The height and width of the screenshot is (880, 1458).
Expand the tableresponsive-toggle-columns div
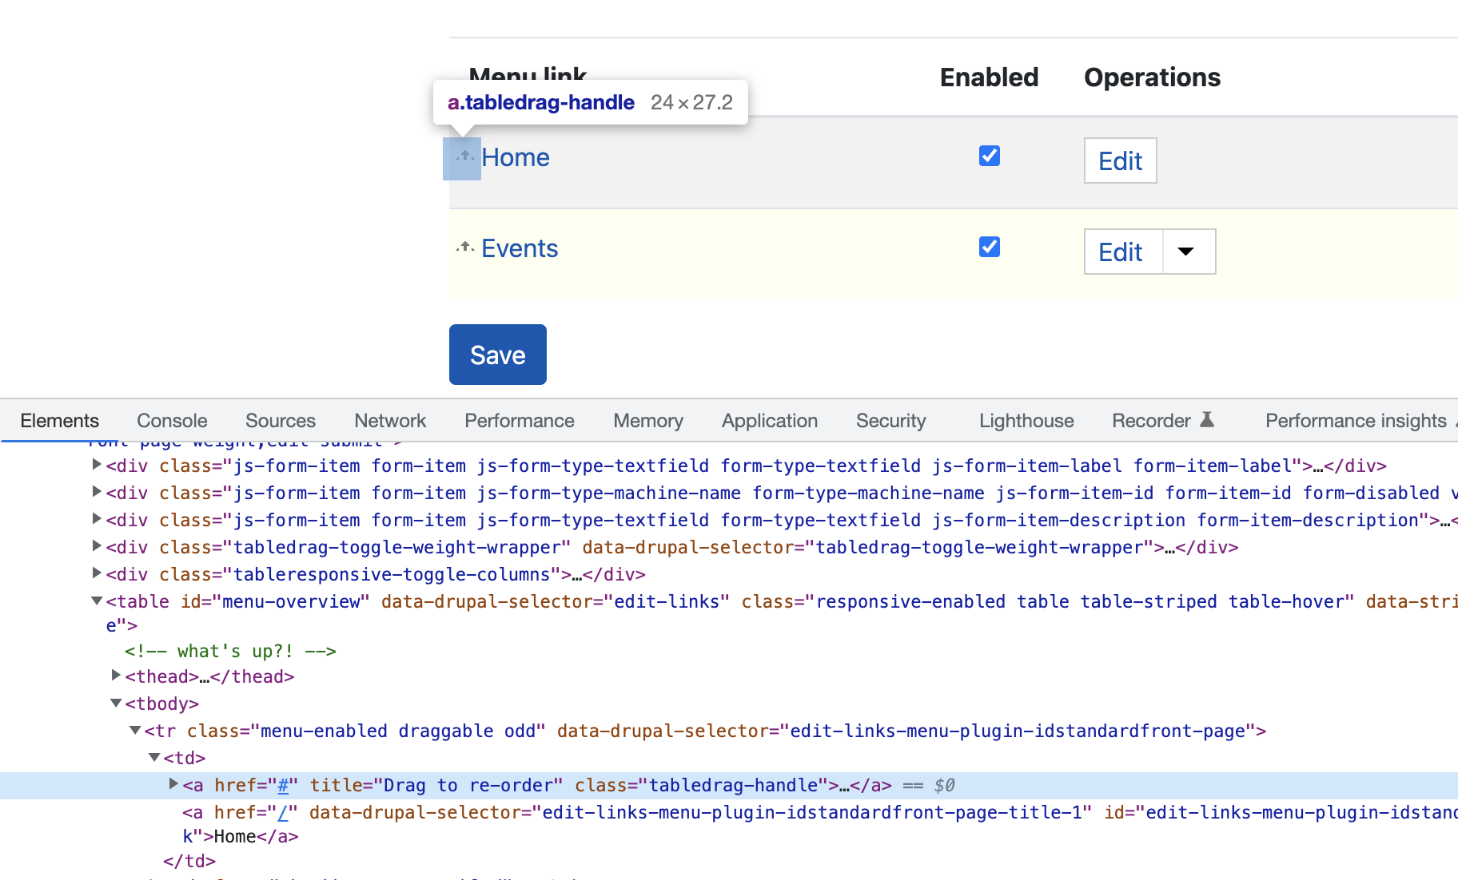point(97,573)
